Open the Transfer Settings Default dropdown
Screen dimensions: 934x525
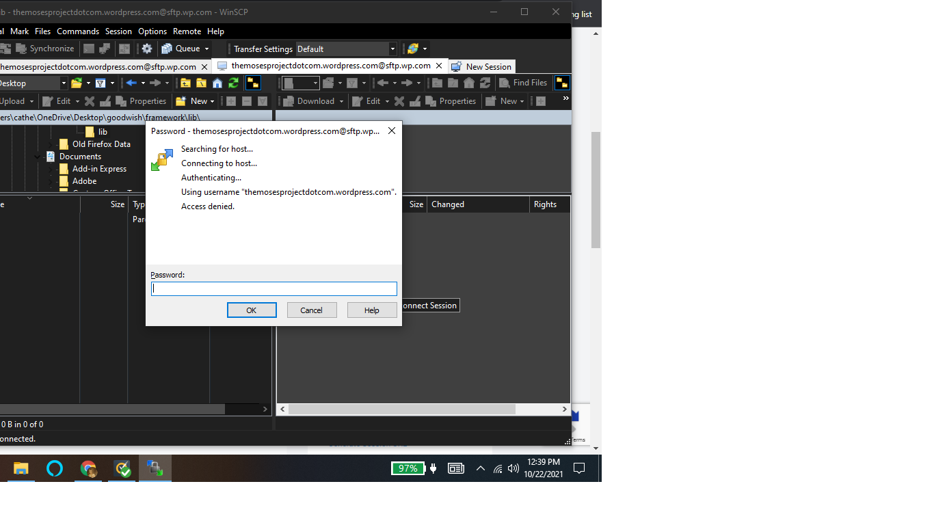click(346, 49)
